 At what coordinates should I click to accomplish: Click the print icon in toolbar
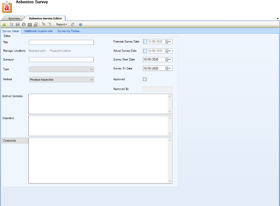[x=36, y=25]
